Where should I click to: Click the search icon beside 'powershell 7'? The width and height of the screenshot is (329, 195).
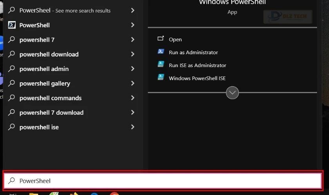pos(11,39)
